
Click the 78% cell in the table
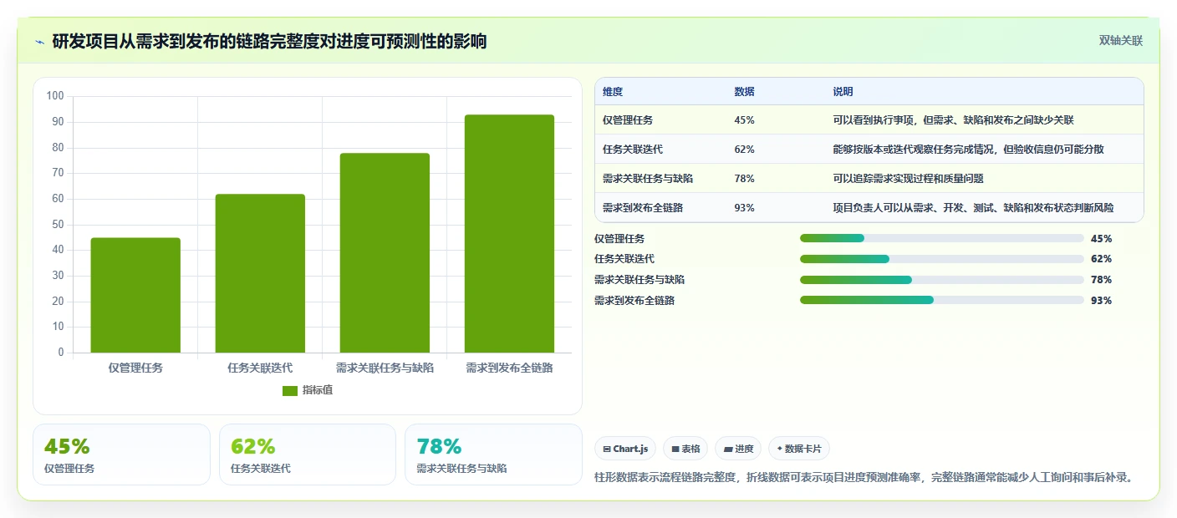point(744,179)
